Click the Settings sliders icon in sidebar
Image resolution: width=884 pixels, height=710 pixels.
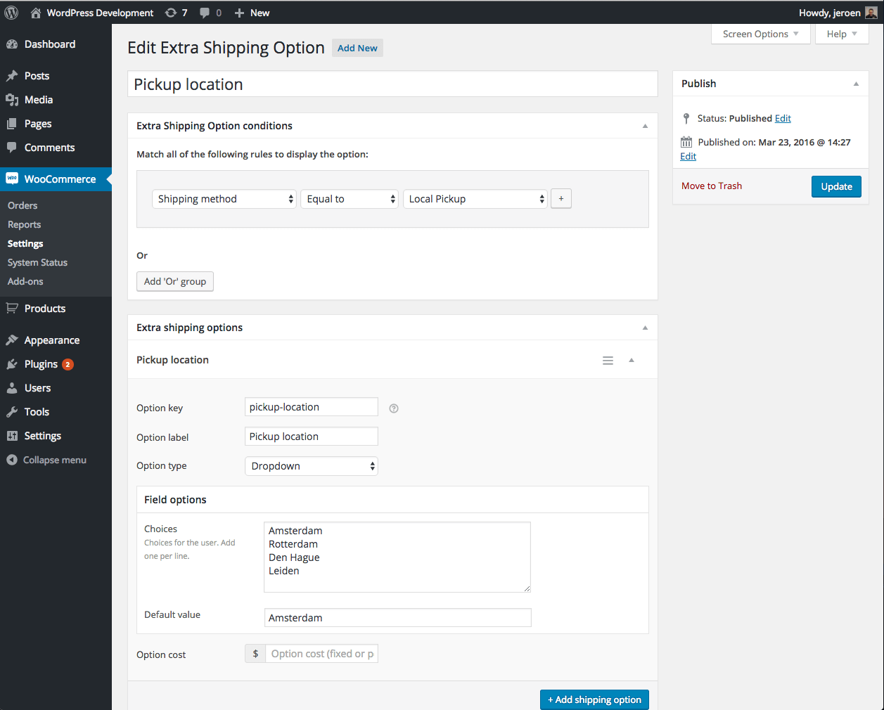pyautogui.click(x=12, y=436)
